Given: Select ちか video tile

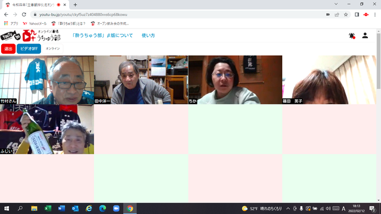Looking at the screenshot, I should [x=235, y=80].
